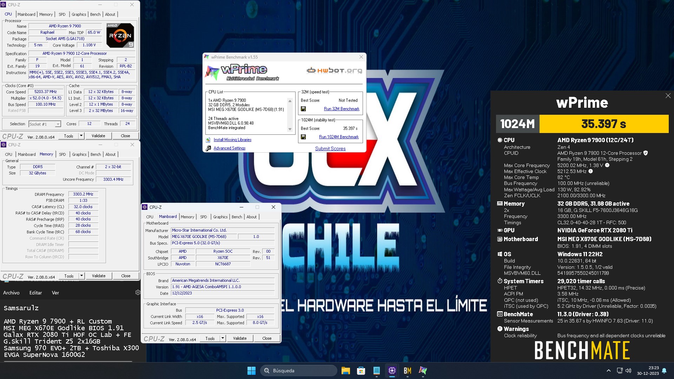Click Samsarulz heading in Notepad
The image size is (674, 379).
[x=21, y=308]
